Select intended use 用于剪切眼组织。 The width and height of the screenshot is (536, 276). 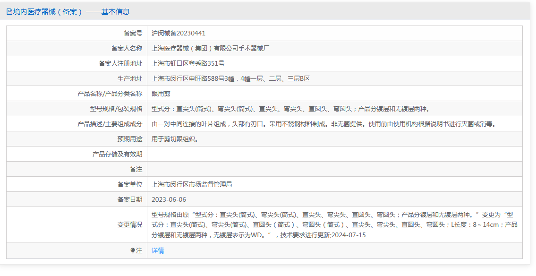[175, 139]
